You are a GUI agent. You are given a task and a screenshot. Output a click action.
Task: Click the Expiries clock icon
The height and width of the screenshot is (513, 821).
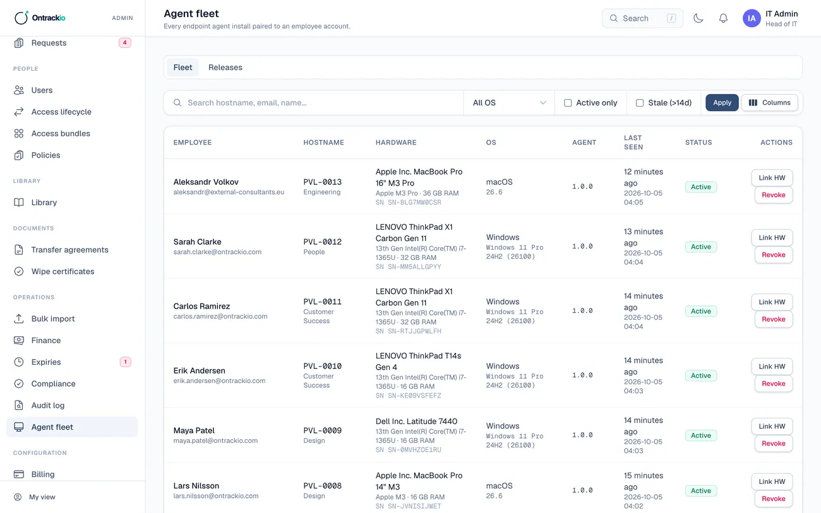[x=19, y=362]
